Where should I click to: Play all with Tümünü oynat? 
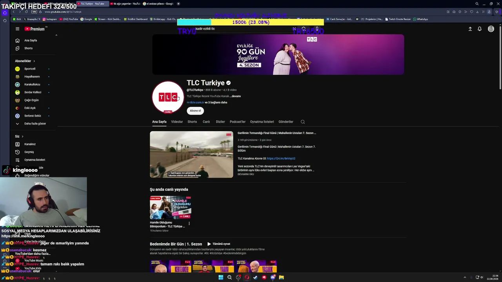pos(219,244)
